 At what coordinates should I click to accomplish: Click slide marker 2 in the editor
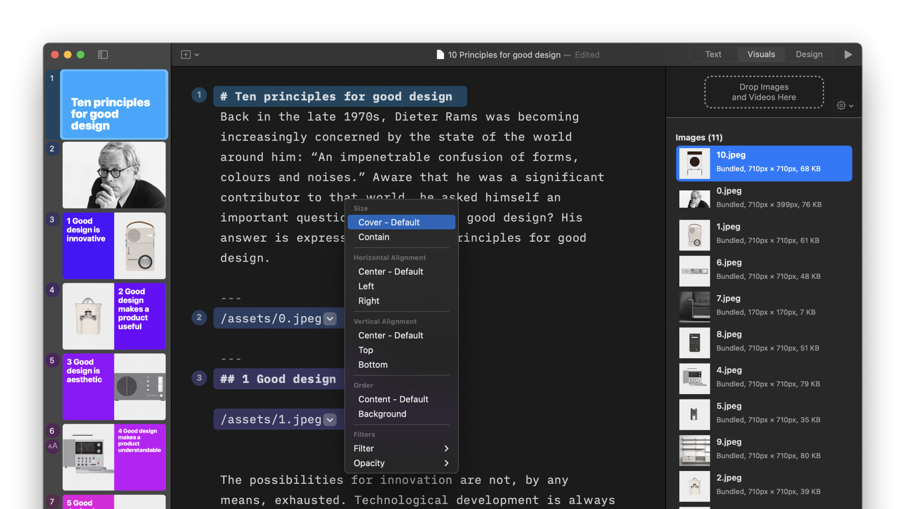(199, 317)
